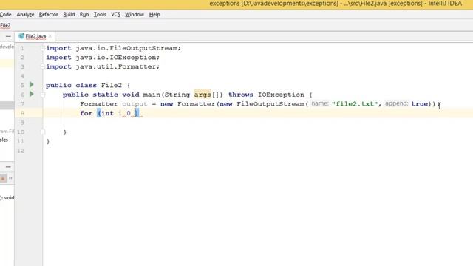
Task: Click line number 8 in the gutter
Action: click(22, 113)
